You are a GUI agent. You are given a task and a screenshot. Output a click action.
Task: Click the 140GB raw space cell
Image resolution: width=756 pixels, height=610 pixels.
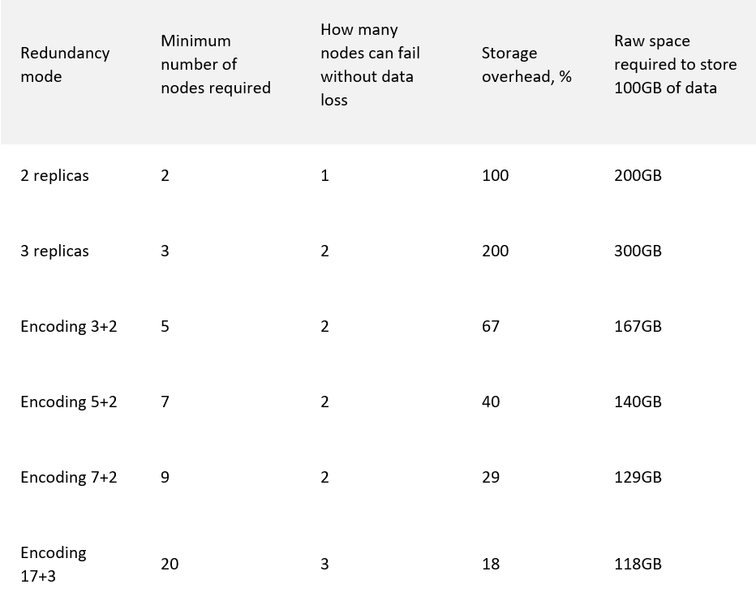click(638, 402)
